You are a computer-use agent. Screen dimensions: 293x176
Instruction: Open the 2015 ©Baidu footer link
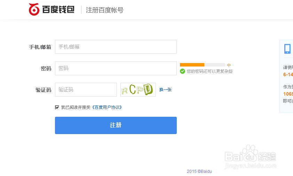click(199, 171)
